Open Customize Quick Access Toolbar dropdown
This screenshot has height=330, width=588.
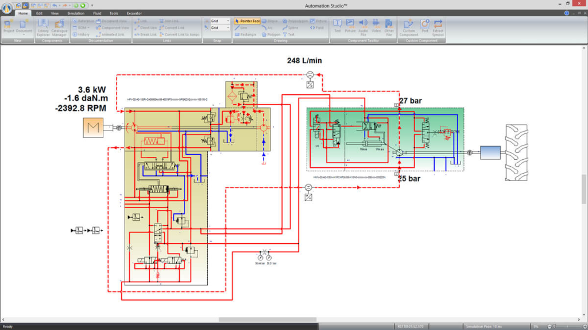[x=92, y=5]
